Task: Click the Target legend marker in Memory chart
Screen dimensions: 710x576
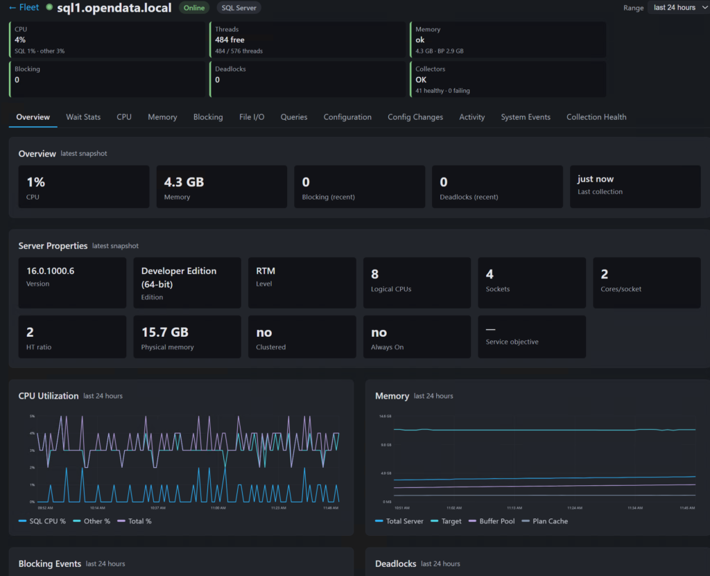Action: pyautogui.click(x=434, y=521)
